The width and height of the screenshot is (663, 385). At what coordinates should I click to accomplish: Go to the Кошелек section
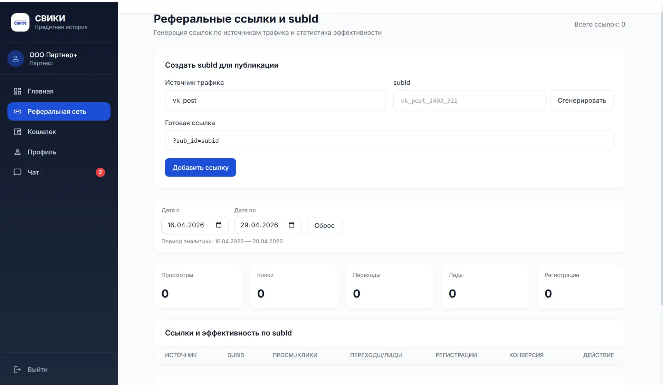pyautogui.click(x=59, y=132)
